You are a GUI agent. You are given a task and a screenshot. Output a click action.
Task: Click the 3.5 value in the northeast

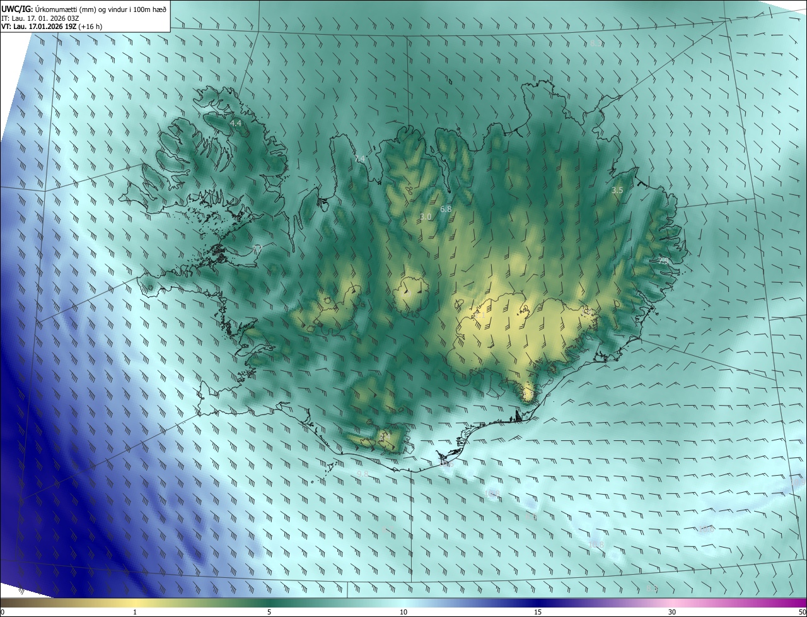click(x=617, y=190)
